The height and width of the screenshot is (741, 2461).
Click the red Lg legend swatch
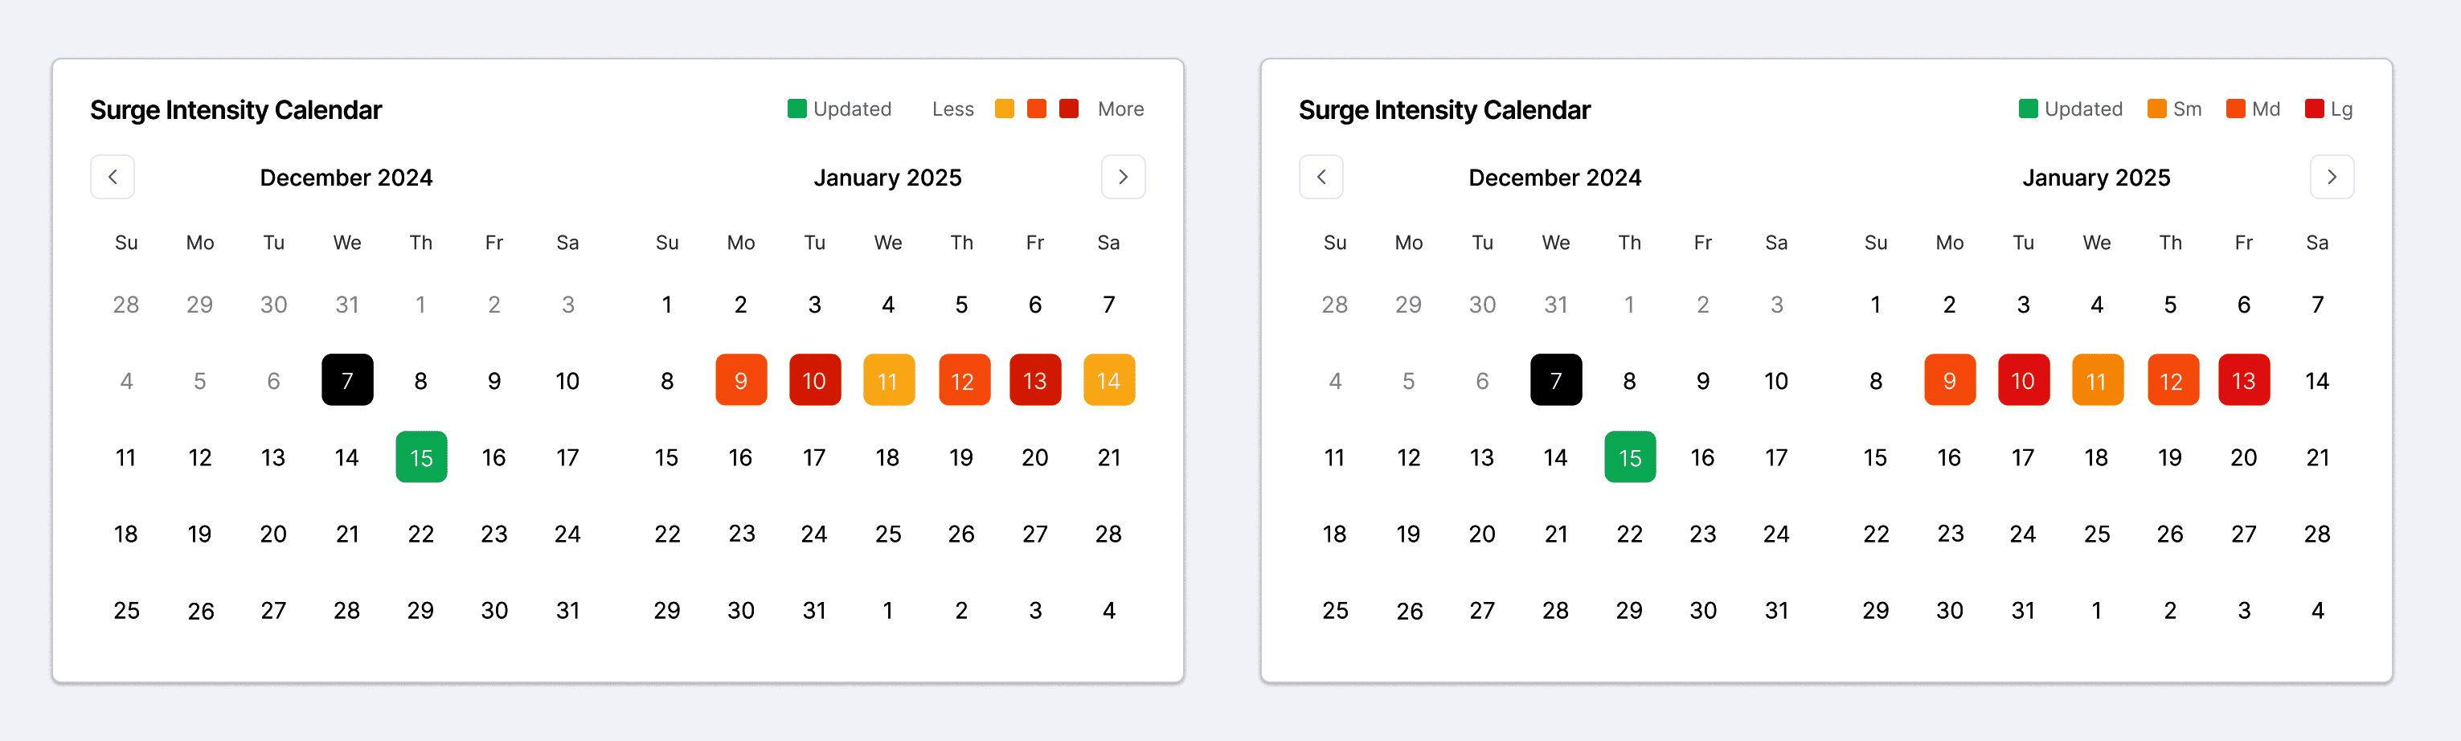[x=2314, y=108]
